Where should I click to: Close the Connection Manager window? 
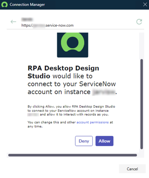pos(145,4)
